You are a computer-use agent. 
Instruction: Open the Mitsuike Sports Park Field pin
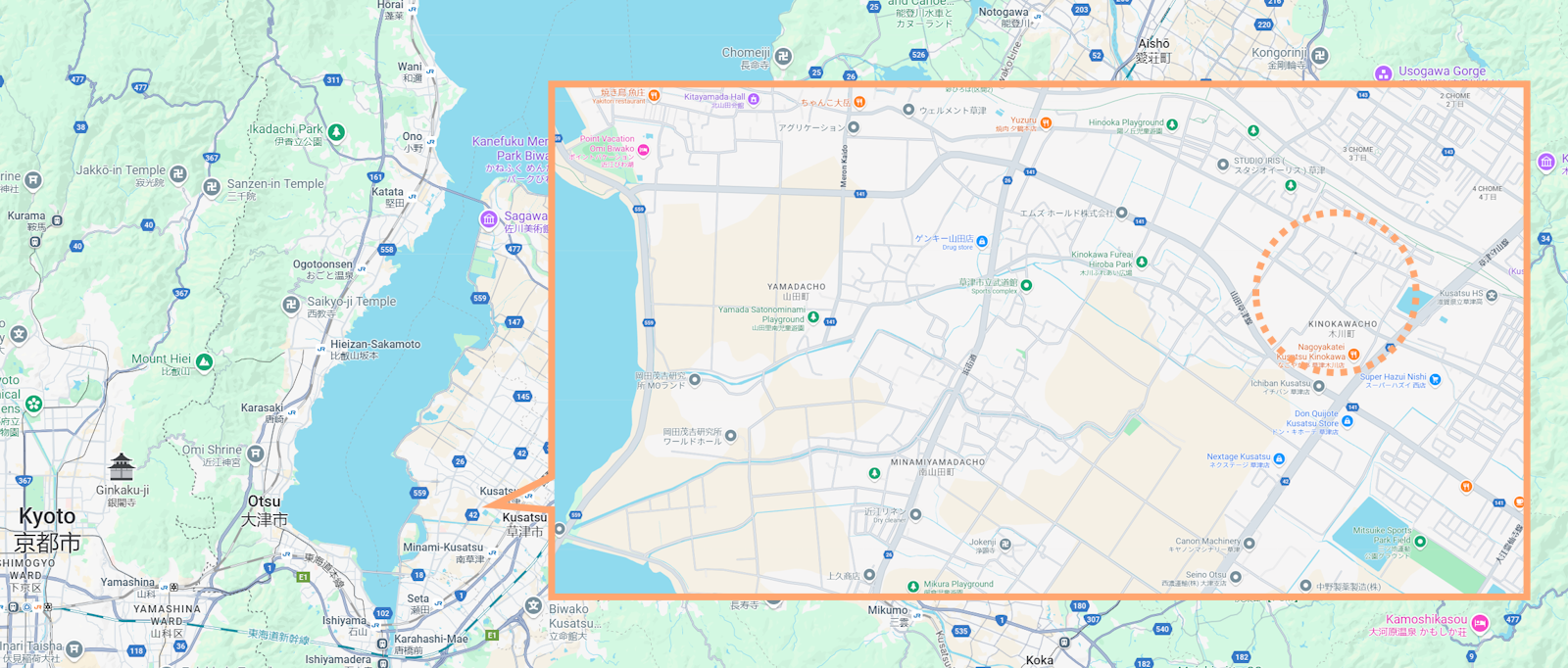coord(1420,541)
